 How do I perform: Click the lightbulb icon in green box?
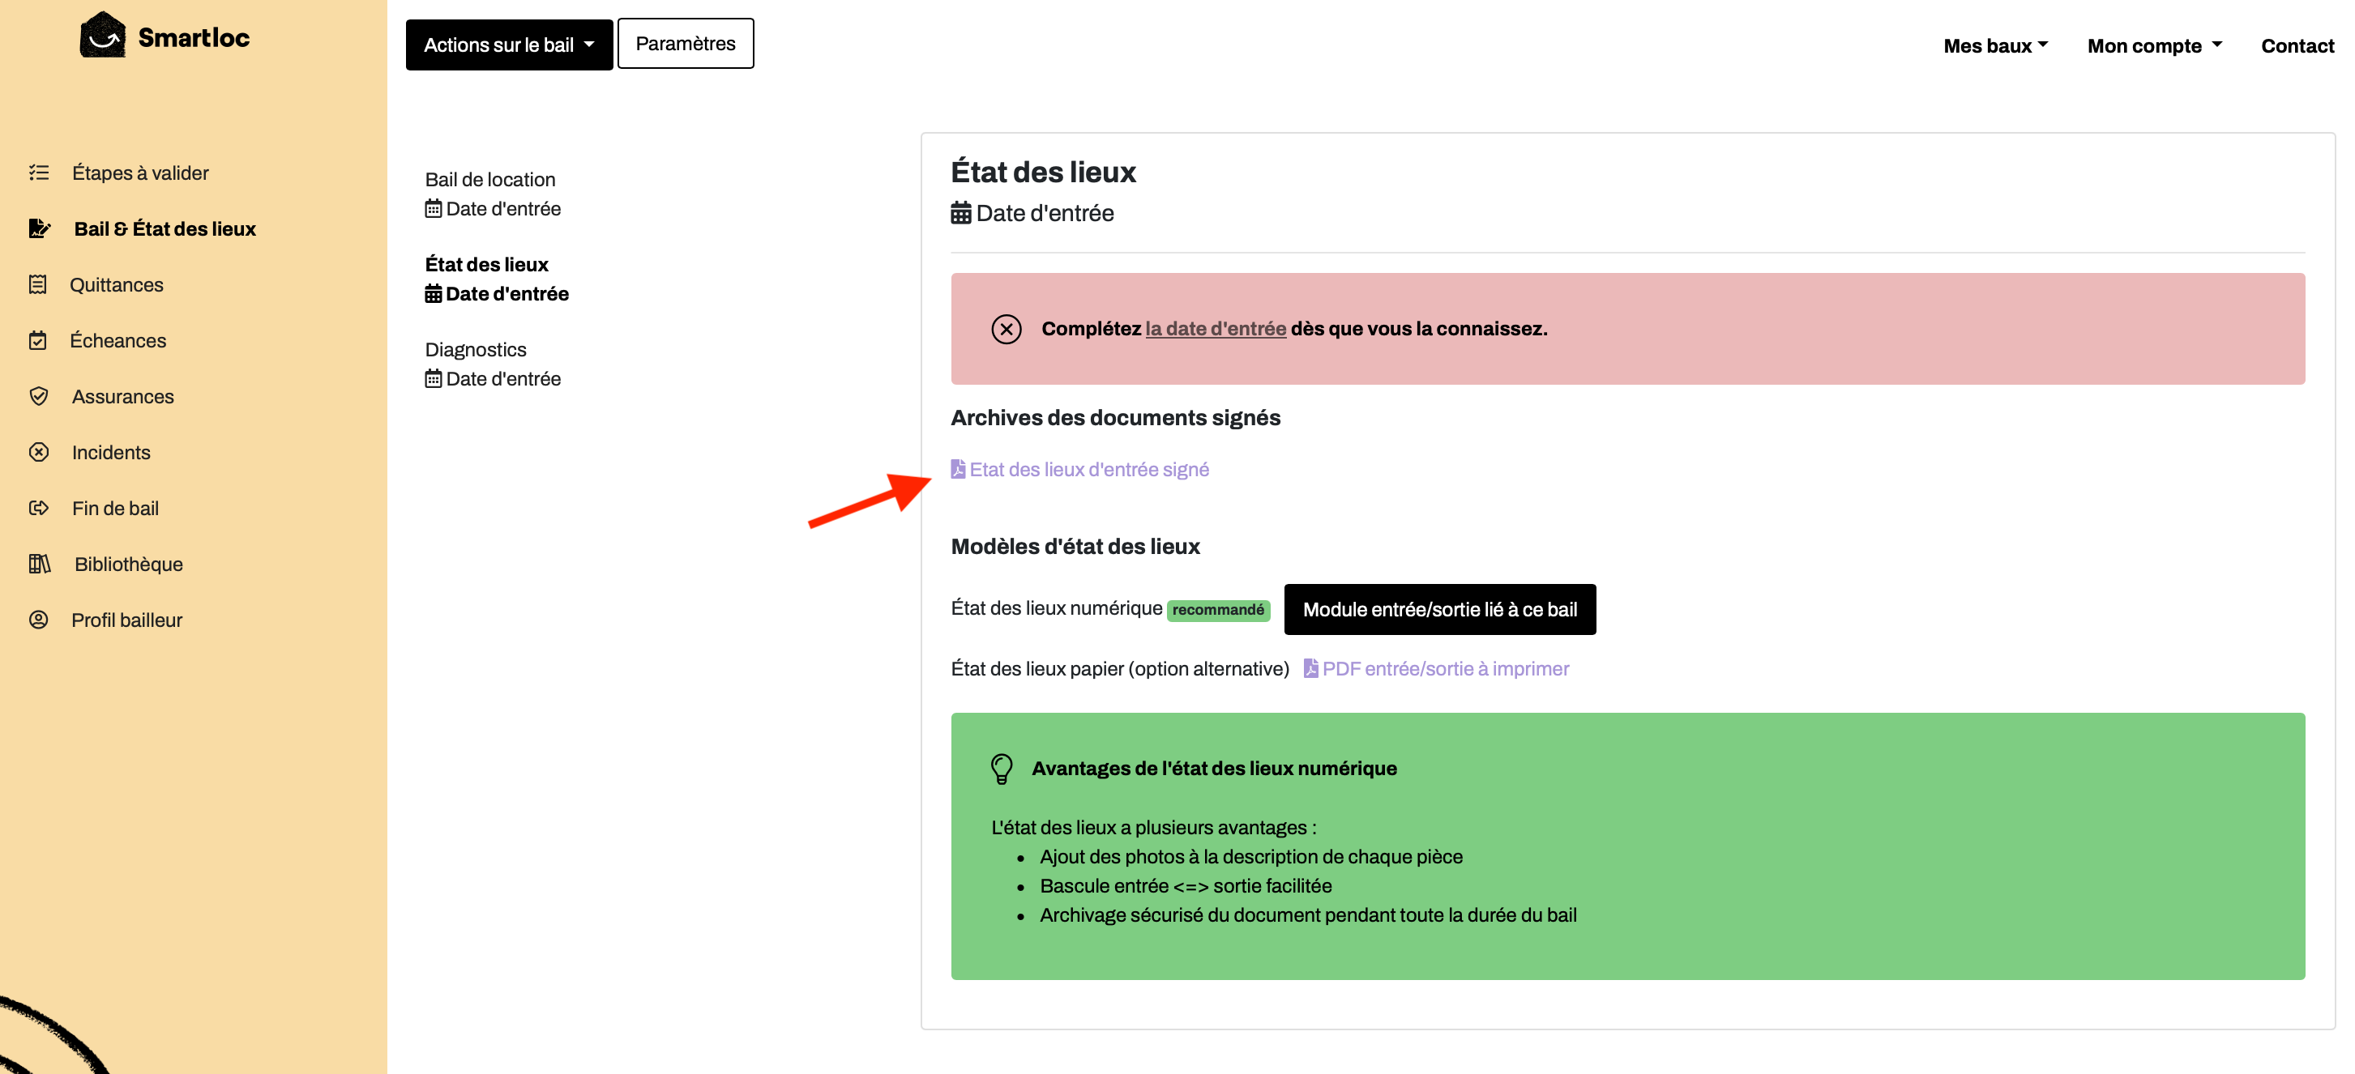point(1002,769)
